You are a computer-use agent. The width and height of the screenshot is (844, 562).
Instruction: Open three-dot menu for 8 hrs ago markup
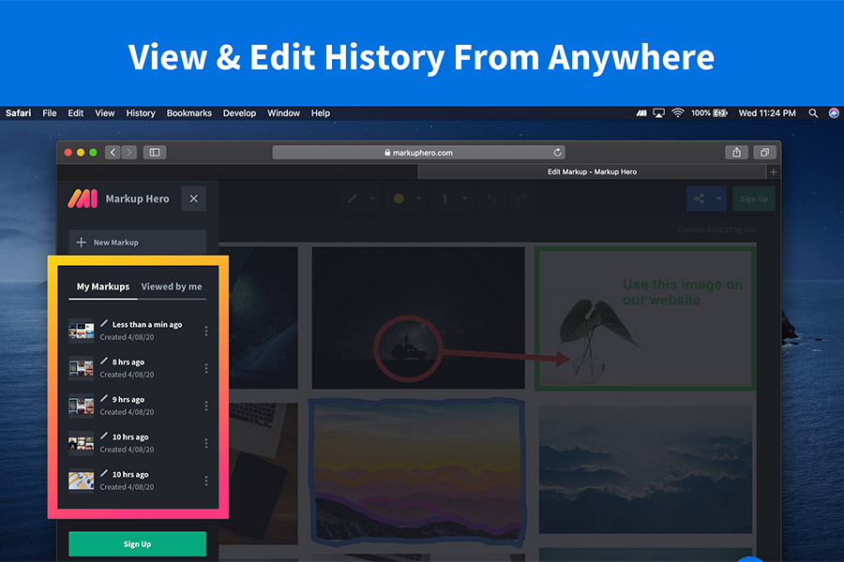tap(206, 368)
